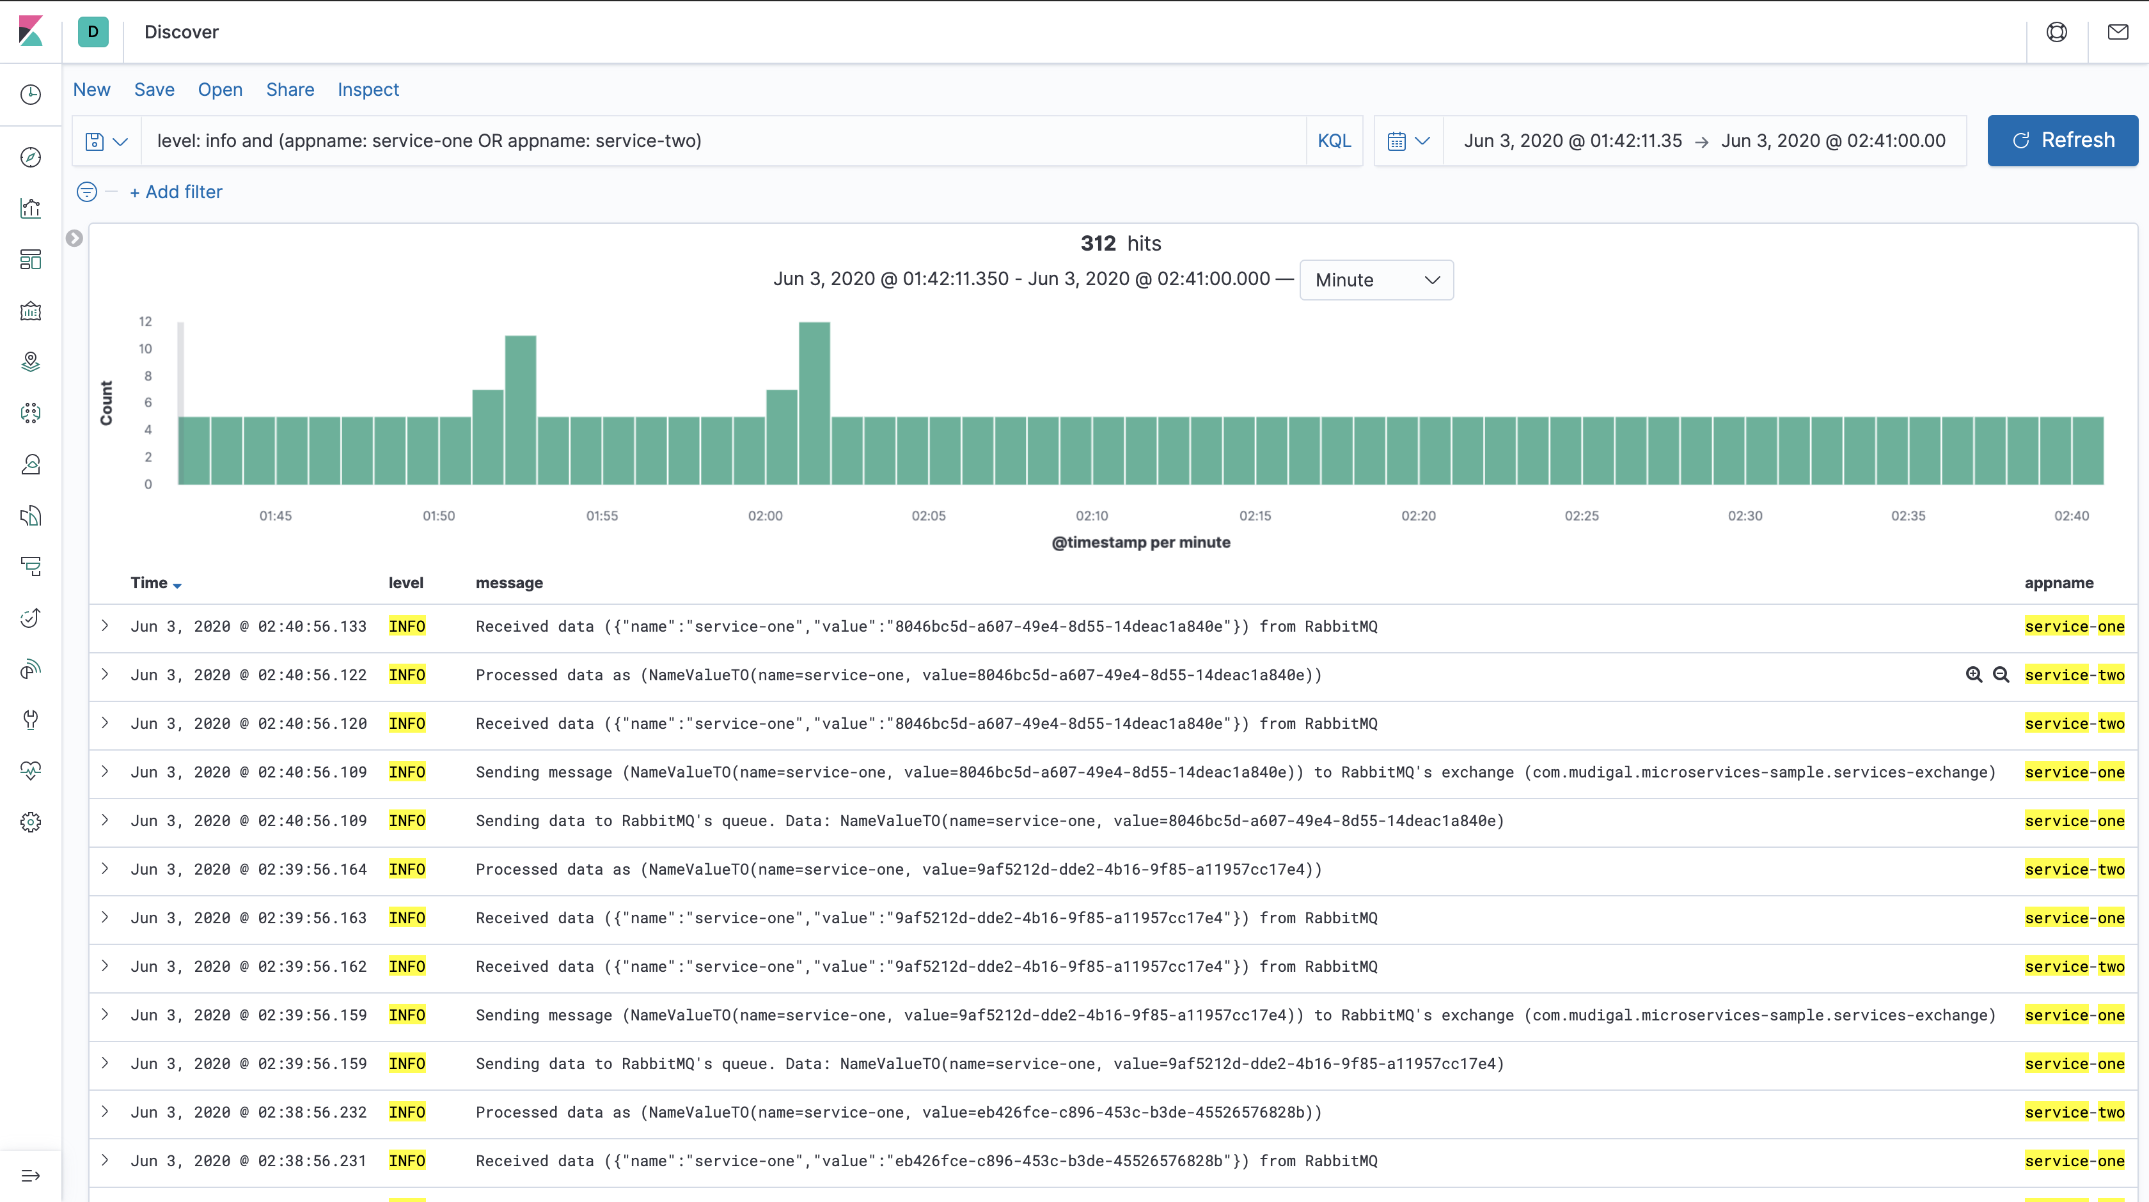
Task: Click the Inspect menu item
Action: [x=368, y=90]
